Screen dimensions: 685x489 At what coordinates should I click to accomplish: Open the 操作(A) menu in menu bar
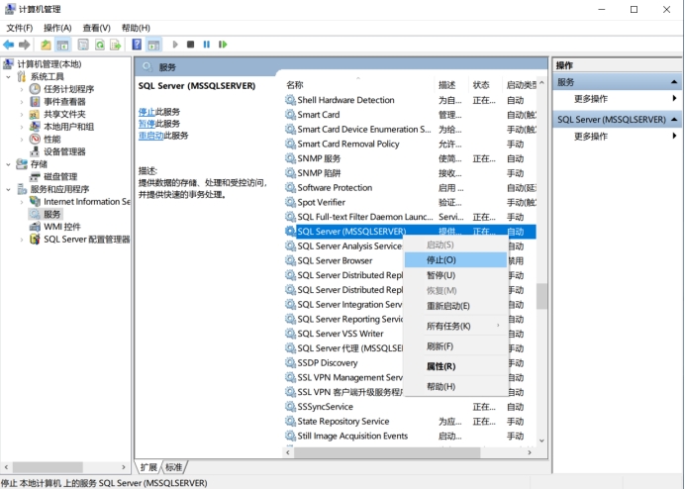point(57,28)
